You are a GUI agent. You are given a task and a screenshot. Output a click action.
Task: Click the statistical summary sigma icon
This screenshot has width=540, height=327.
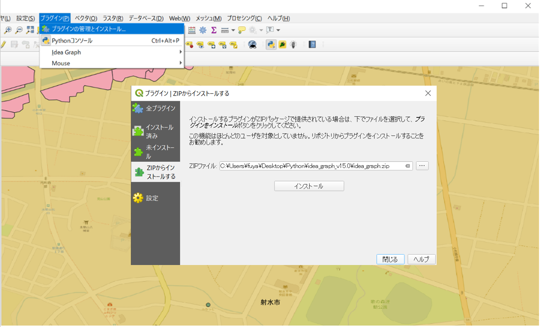214,30
